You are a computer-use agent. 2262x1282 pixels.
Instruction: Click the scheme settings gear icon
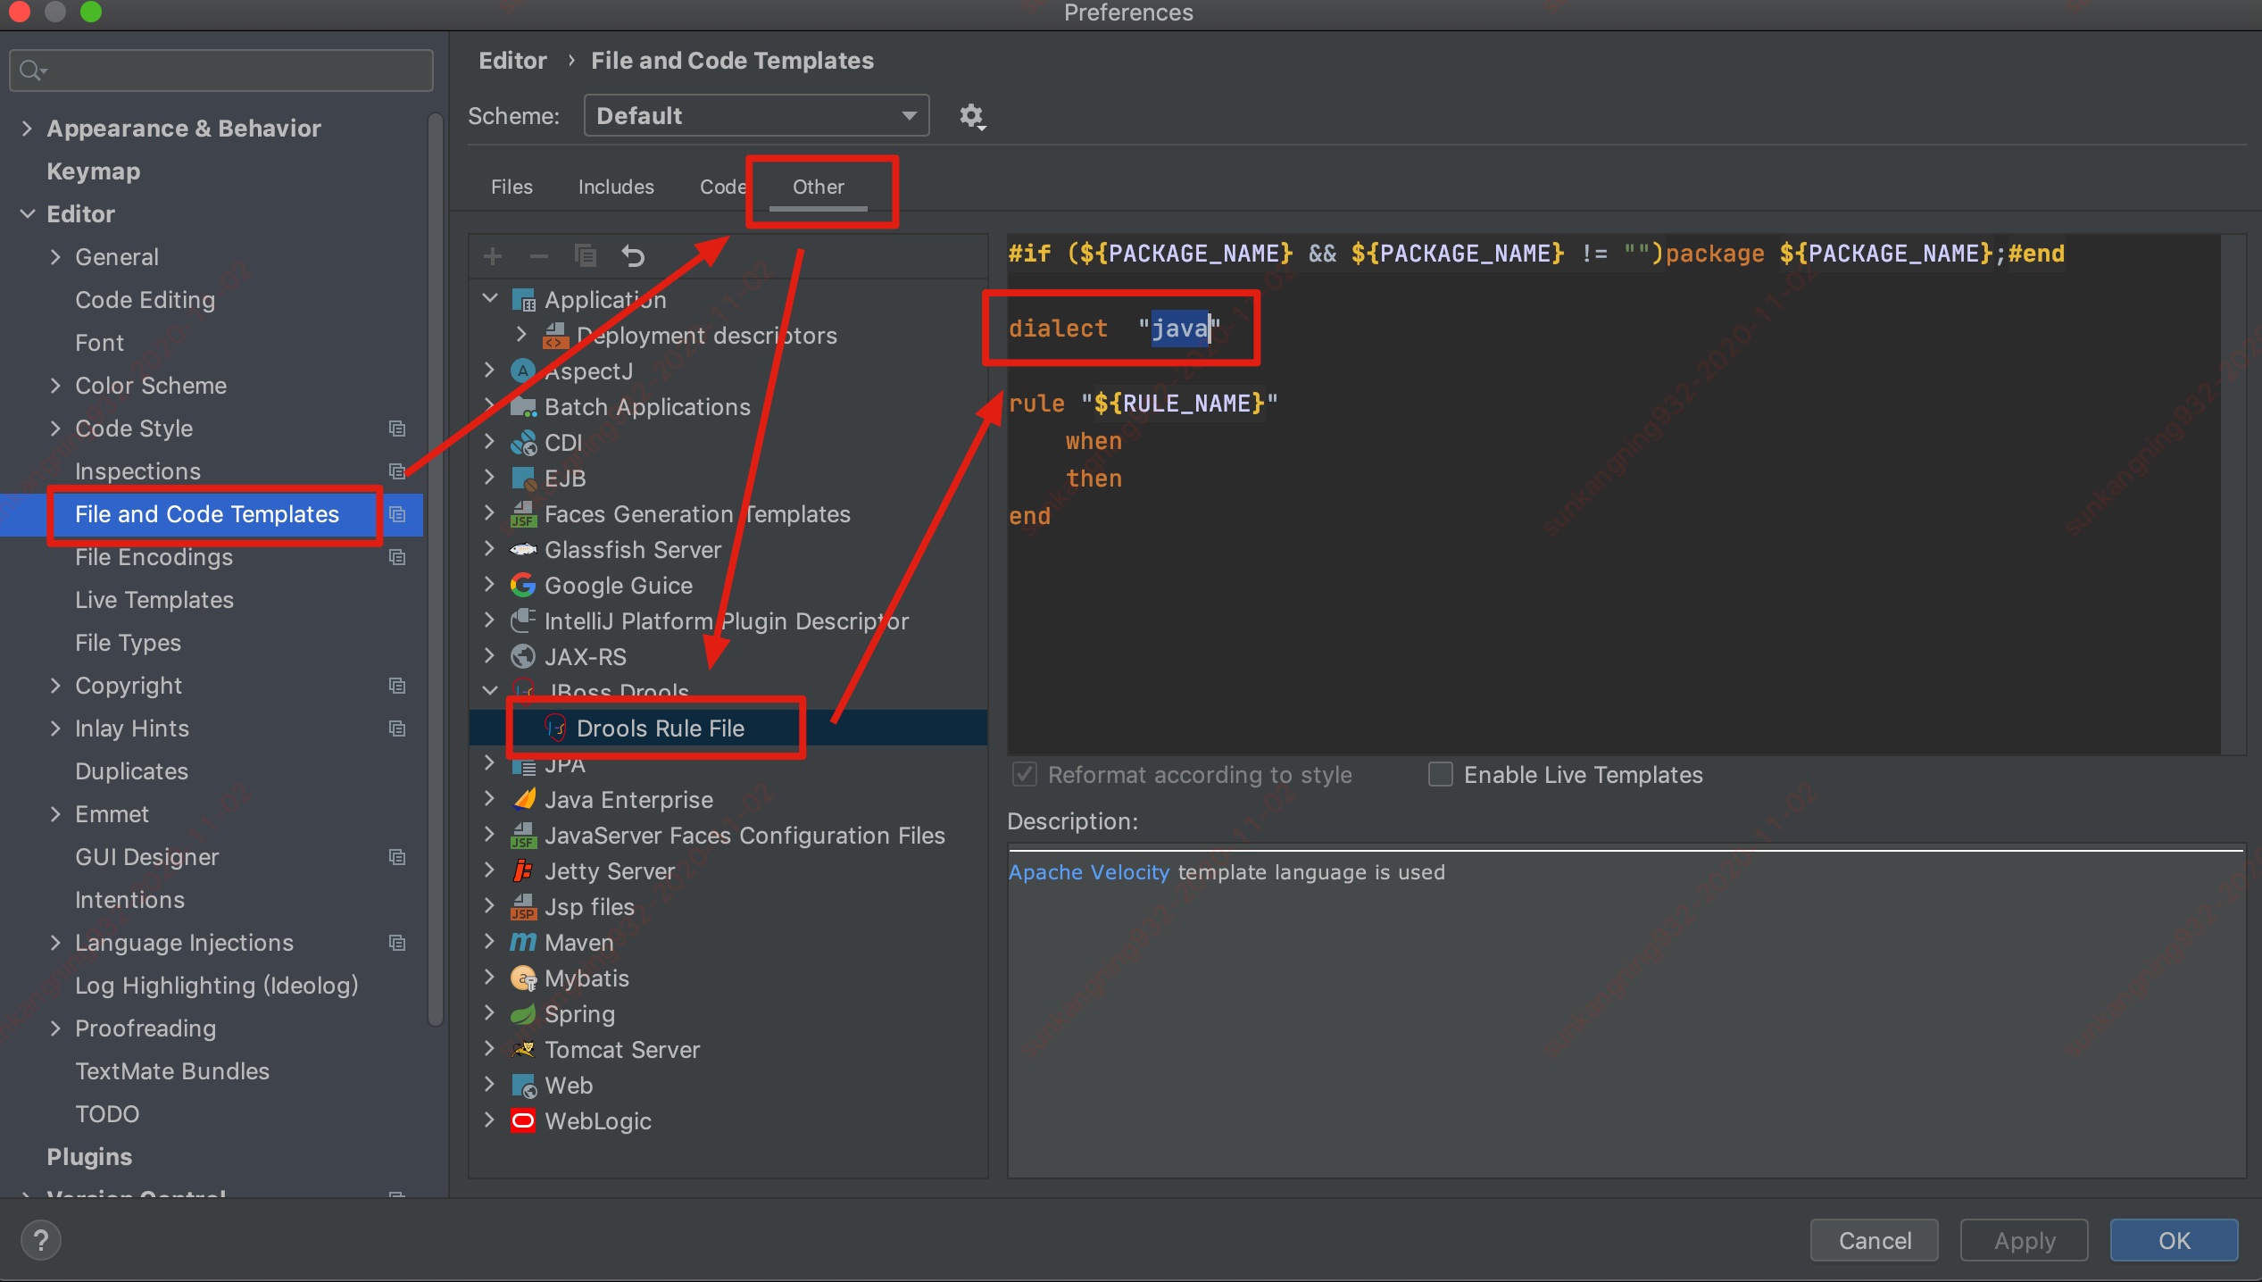[x=971, y=116]
